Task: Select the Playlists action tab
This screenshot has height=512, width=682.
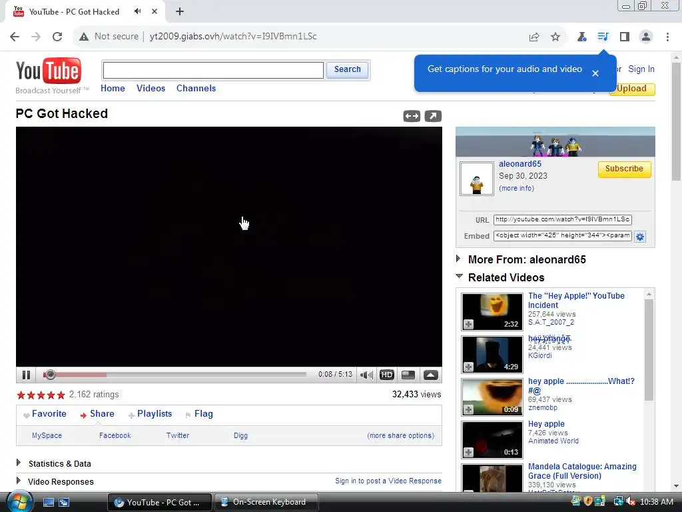Action: [150, 414]
